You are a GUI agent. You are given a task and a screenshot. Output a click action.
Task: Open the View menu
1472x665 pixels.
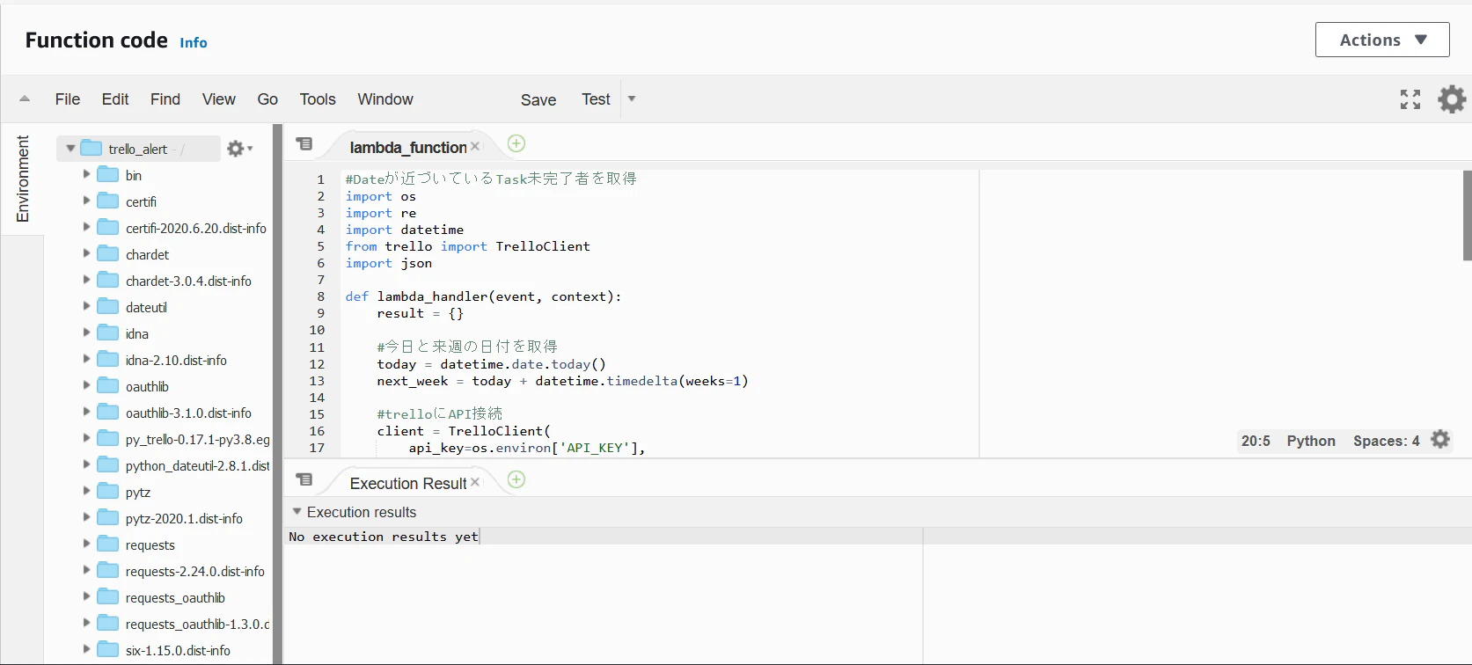(x=219, y=99)
